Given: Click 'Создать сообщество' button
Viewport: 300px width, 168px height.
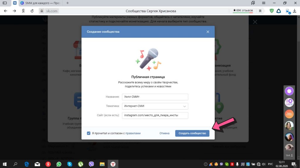Looking at the screenshot, I should coord(192,133).
